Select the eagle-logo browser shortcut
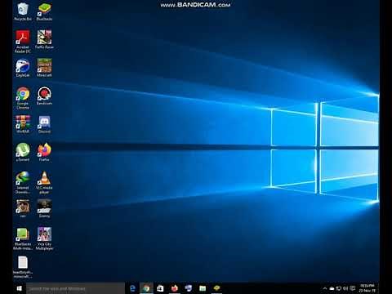This screenshot has height=294, width=392. [x=23, y=68]
